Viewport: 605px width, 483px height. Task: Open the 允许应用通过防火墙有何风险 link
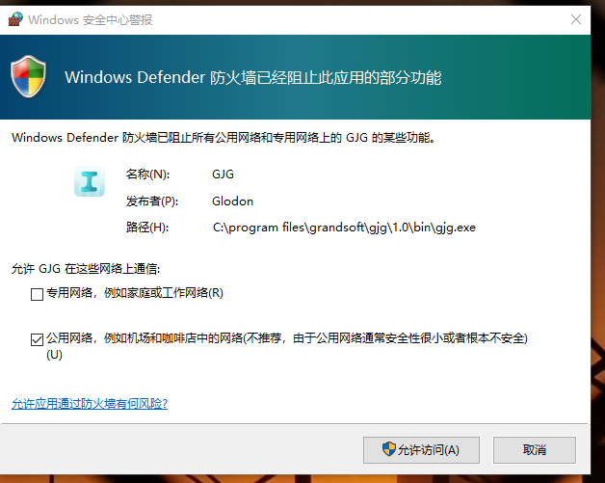tap(90, 404)
